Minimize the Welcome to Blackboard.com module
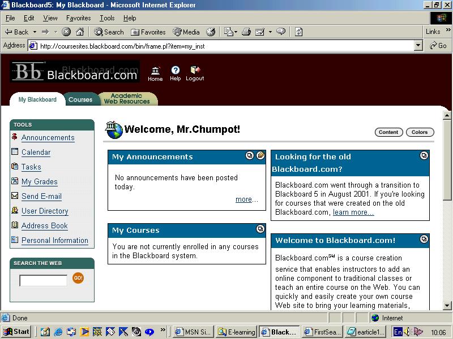This screenshot has height=339, width=453. point(424,239)
